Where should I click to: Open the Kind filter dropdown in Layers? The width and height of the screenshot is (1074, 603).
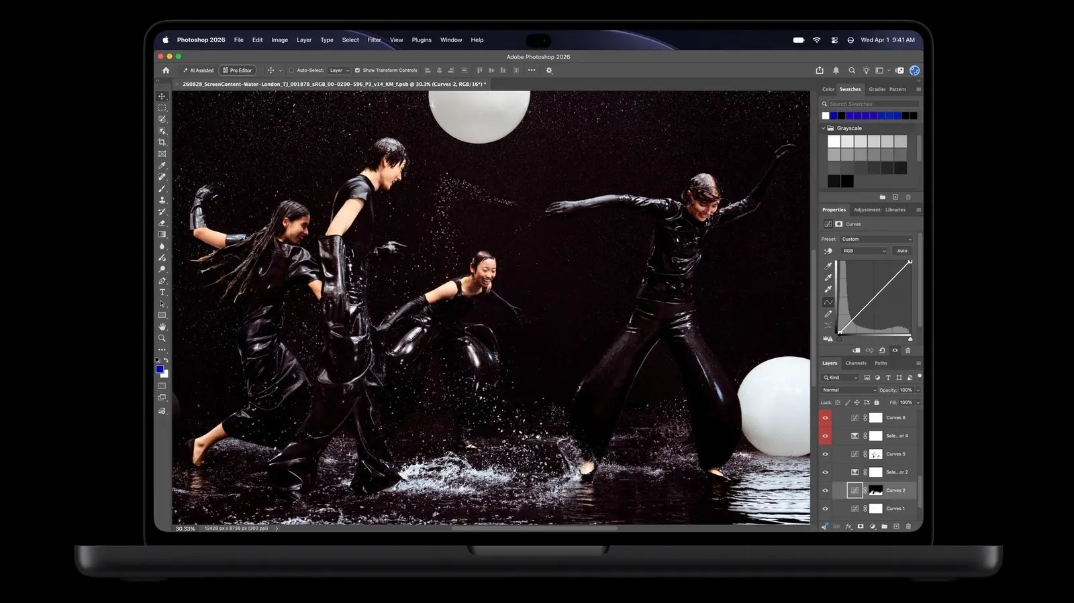click(840, 378)
